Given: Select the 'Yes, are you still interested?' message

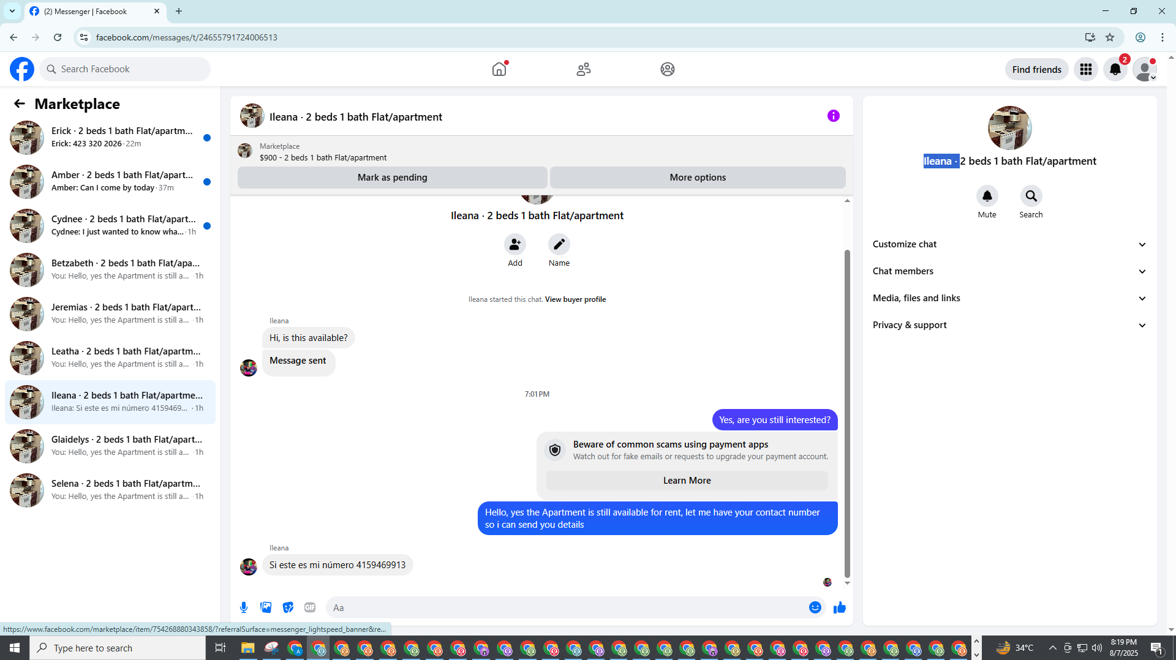Looking at the screenshot, I should [775, 420].
